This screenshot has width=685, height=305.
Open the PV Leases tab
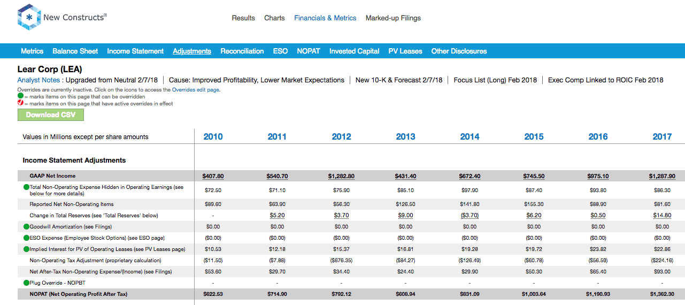(x=405, y=51)
